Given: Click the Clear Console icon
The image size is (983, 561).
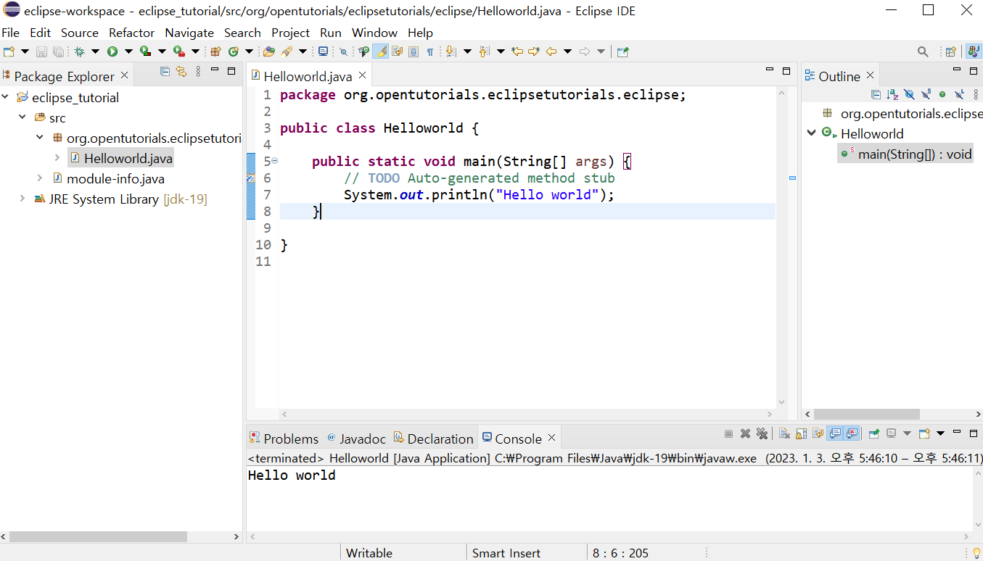Looking at the screenshot, I should pyautogui.click(x=785, y=433).
